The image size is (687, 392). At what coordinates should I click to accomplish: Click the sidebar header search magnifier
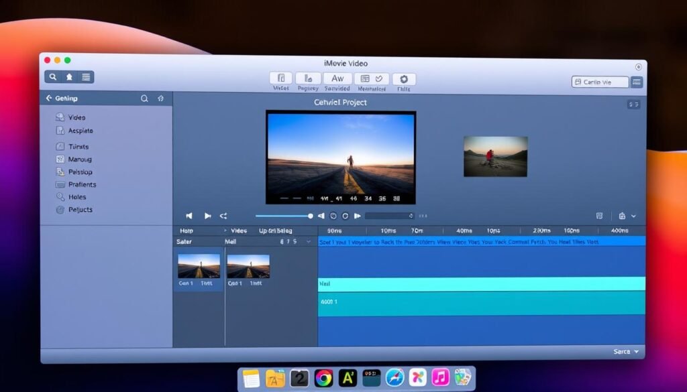click(144, 99)
